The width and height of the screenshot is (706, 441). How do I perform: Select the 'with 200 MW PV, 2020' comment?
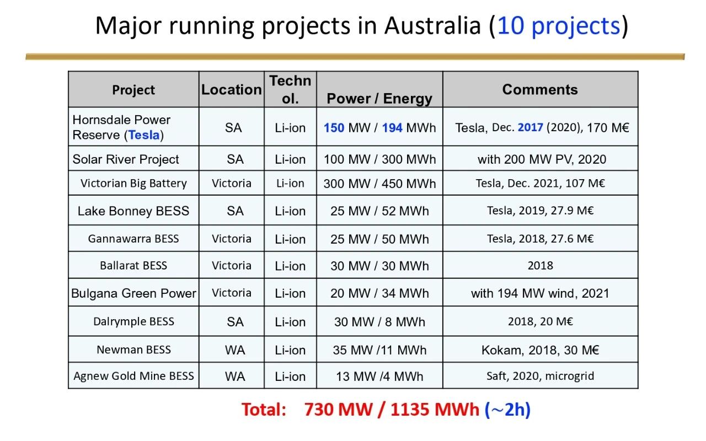click(542, 159)
